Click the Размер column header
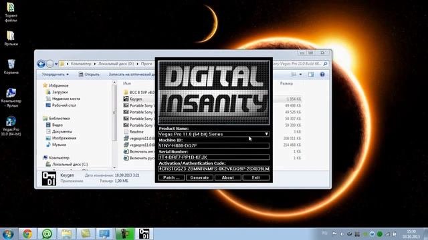This screenshot has width=428, height=240. pyautogui.click(x=286, y=83)
